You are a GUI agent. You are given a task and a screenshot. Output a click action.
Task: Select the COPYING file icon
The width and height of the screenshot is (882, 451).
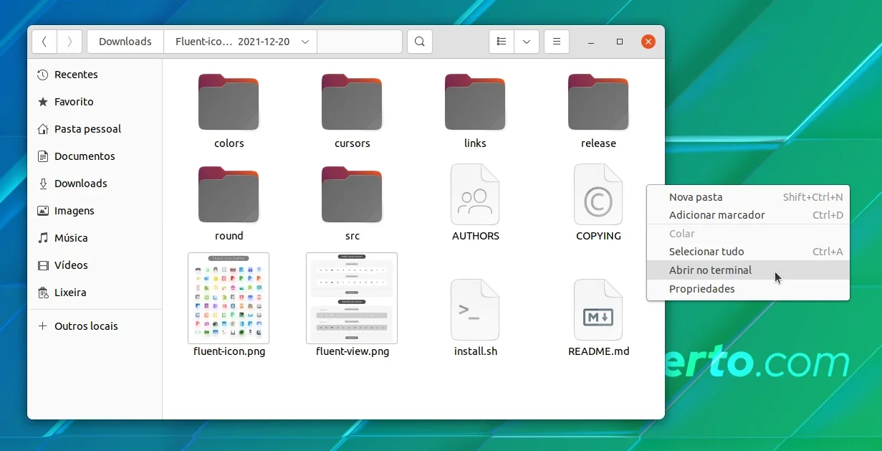pos(598,194)
